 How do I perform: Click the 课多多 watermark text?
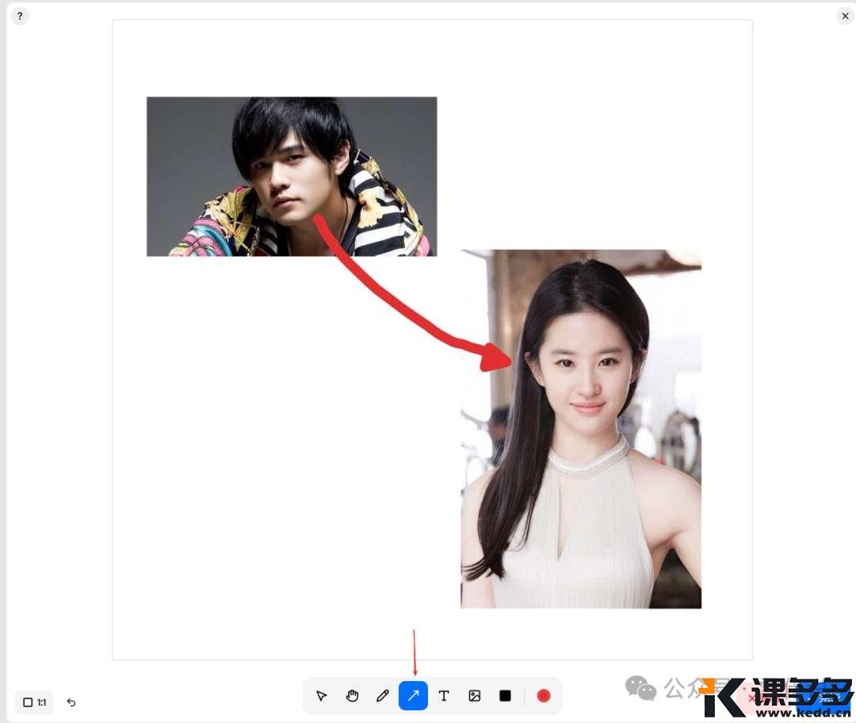(801, 691)
